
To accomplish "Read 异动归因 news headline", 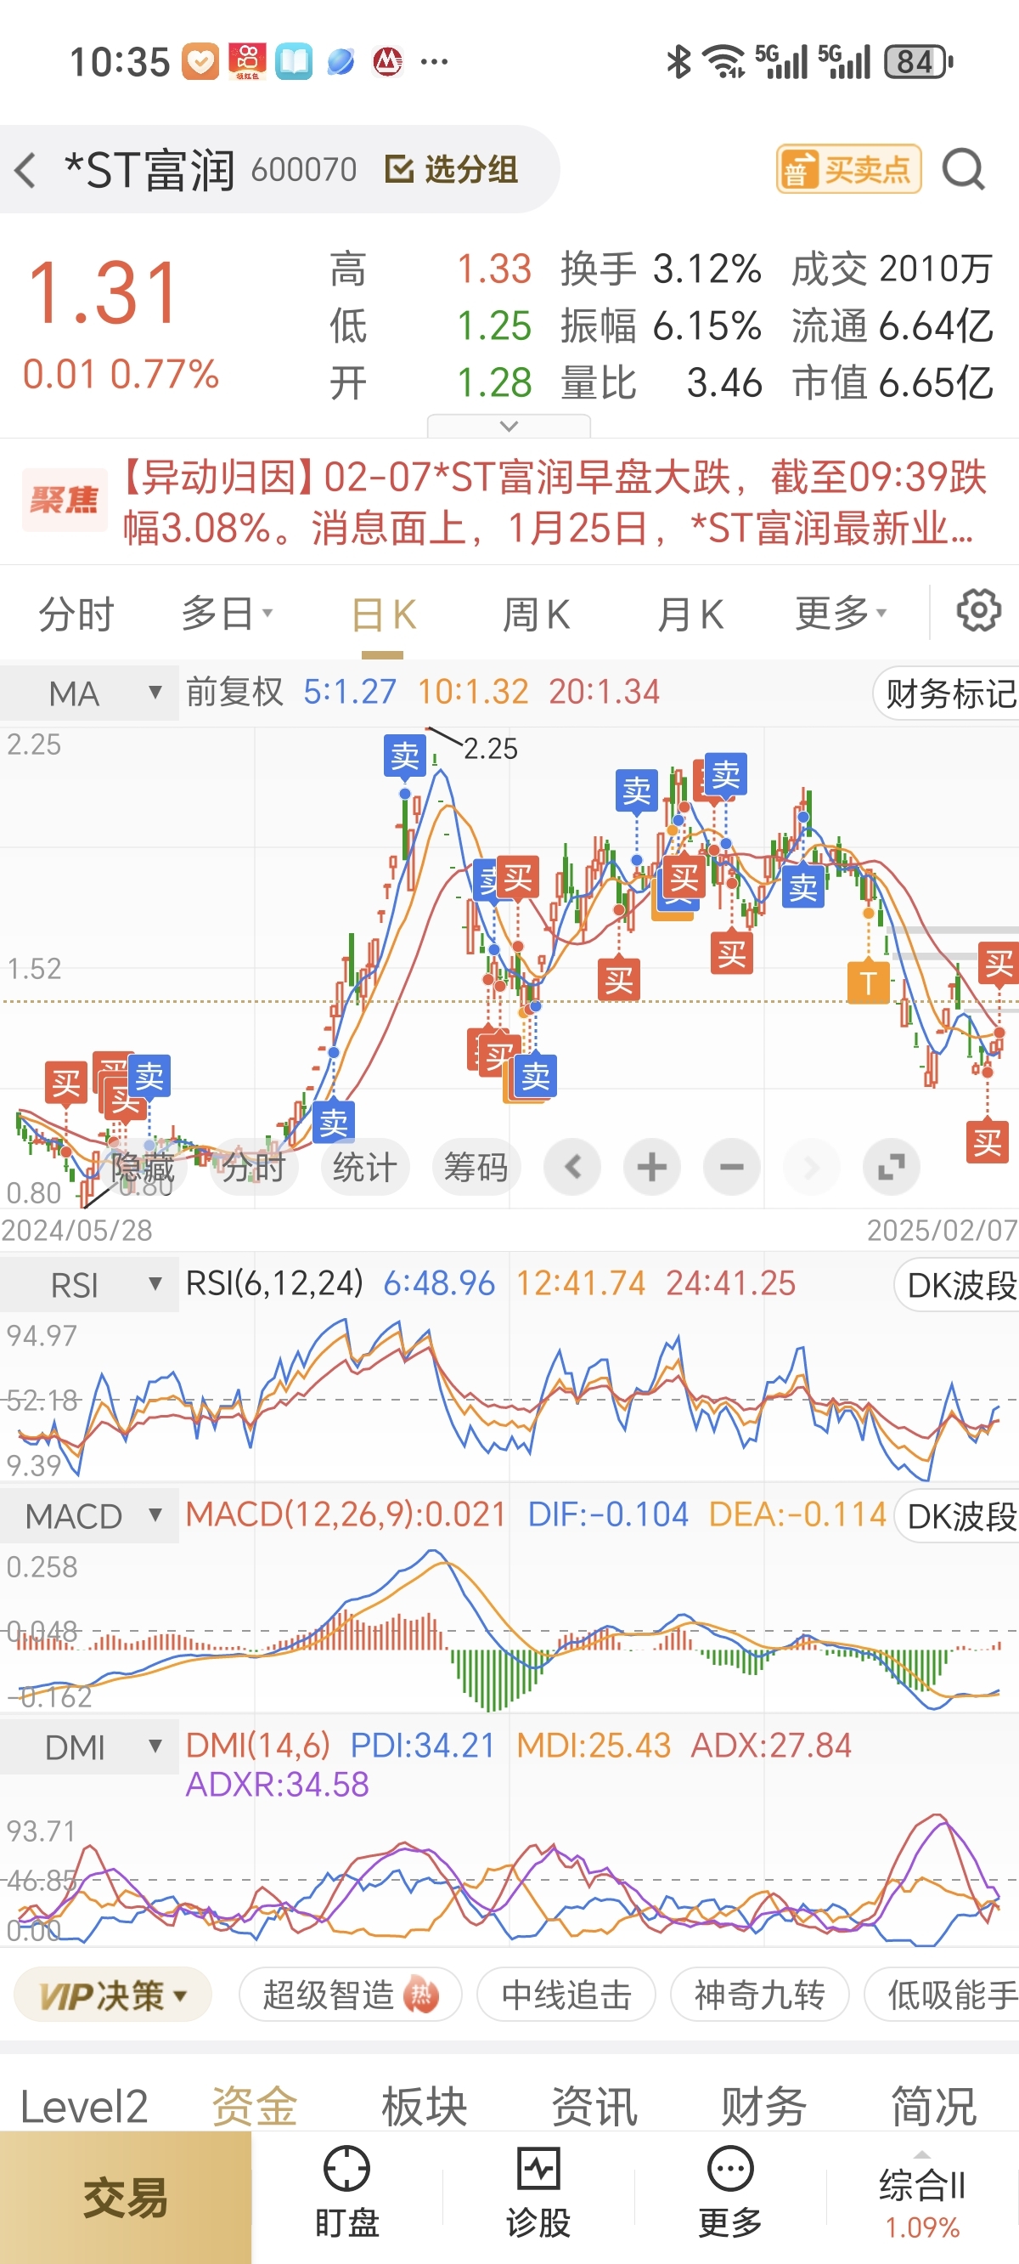I will click(555, 503).
